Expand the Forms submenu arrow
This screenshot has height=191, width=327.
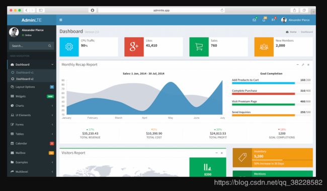point(52,124)
